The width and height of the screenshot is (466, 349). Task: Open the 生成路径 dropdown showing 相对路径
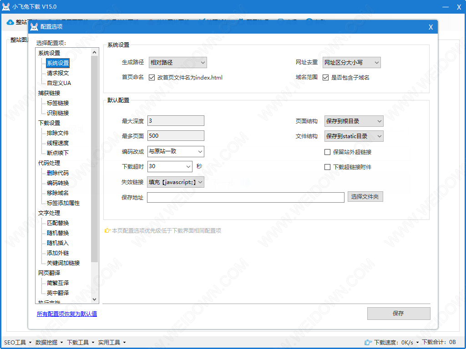click(177, 63)
